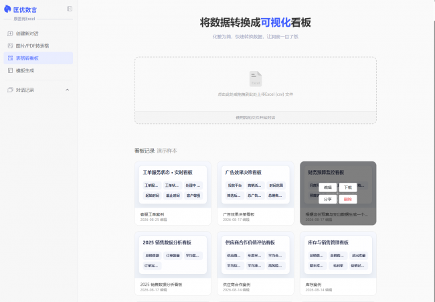Click the Excel file upload icon
Screen dimensions: 435x302
256,79
